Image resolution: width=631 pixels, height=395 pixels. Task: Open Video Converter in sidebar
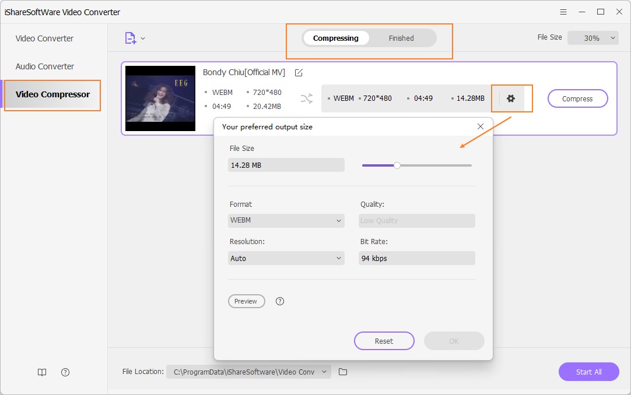tap(44, 38)
